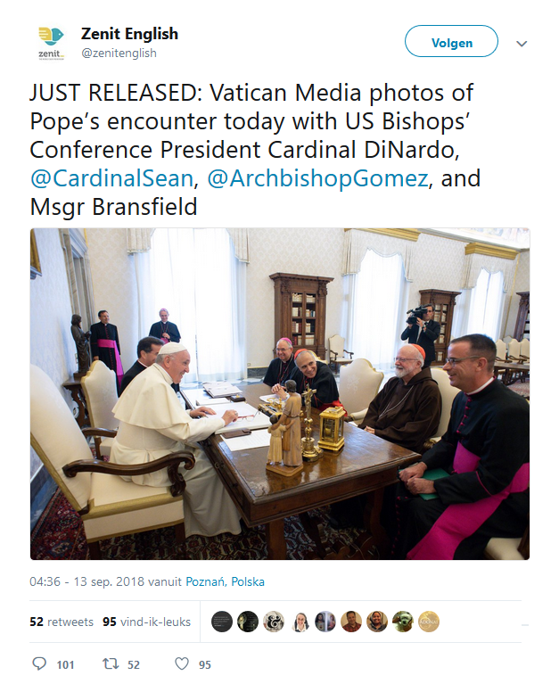View the 52 retweets list
This screenshot has width=559, height=692.
click(x=62, y=622)
